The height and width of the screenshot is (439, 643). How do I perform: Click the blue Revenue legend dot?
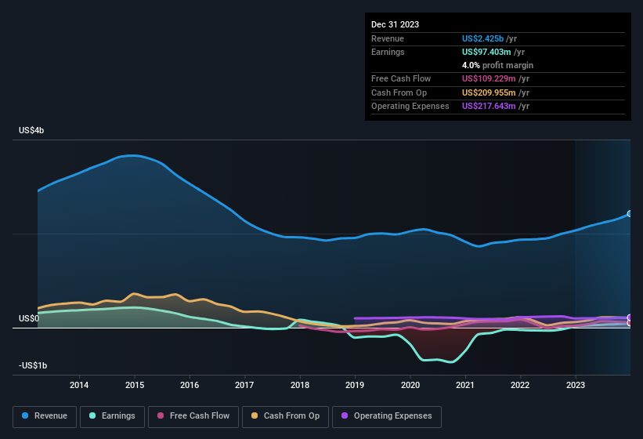point(27,415)
